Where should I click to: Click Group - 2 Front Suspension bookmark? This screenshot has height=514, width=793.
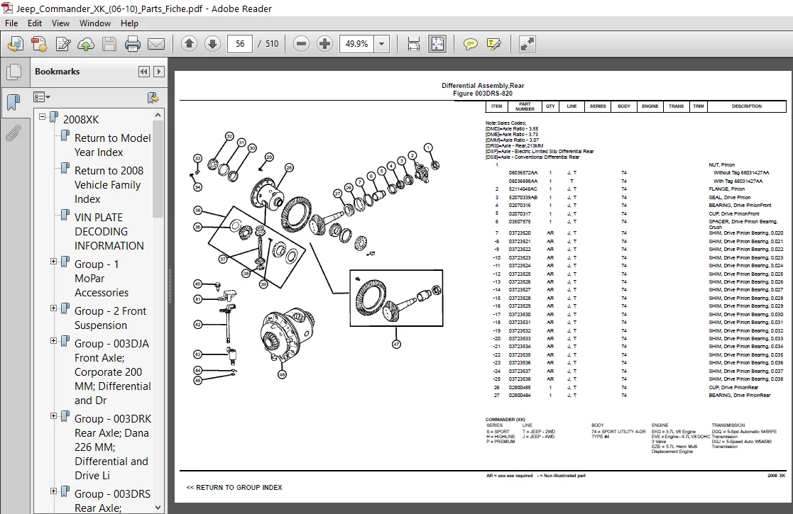point(110,318)
